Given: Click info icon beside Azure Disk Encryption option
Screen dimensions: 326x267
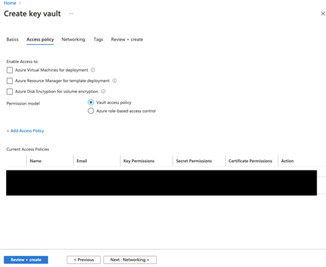Looking at the screenshot, I should [x=103, y=91].
